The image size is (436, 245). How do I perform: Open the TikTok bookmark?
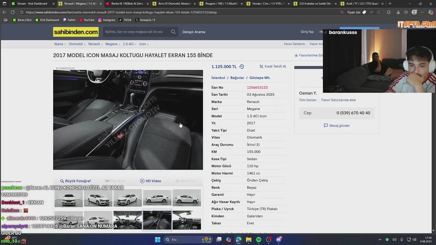(125, 20)
